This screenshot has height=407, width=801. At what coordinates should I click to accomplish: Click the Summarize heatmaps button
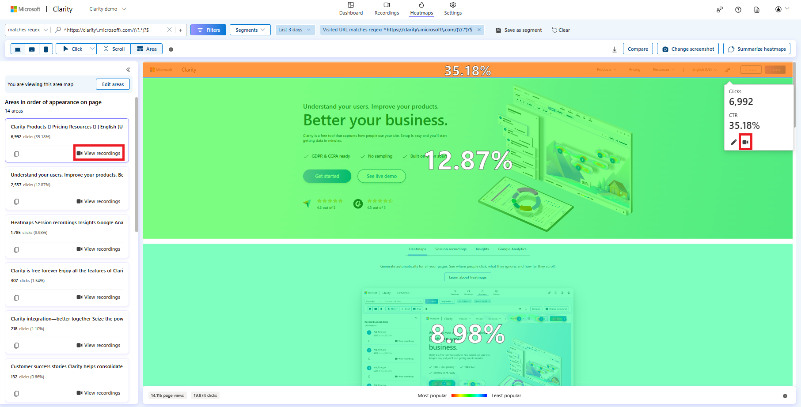click(757, 49)
